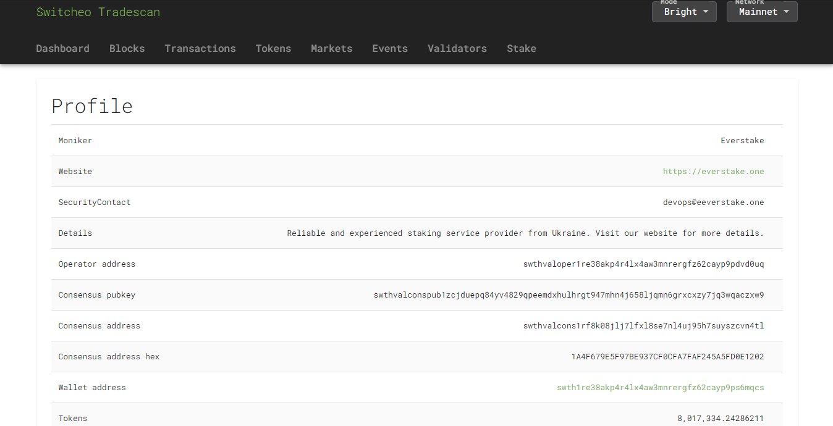Click the Details description text
The width and height of the screenshot is (833, 426).
[x=525, y=233]
